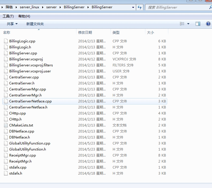Click in the 搜索 BillingServer search box
This screenshot has width=212, height=188.
click(177, 7)
